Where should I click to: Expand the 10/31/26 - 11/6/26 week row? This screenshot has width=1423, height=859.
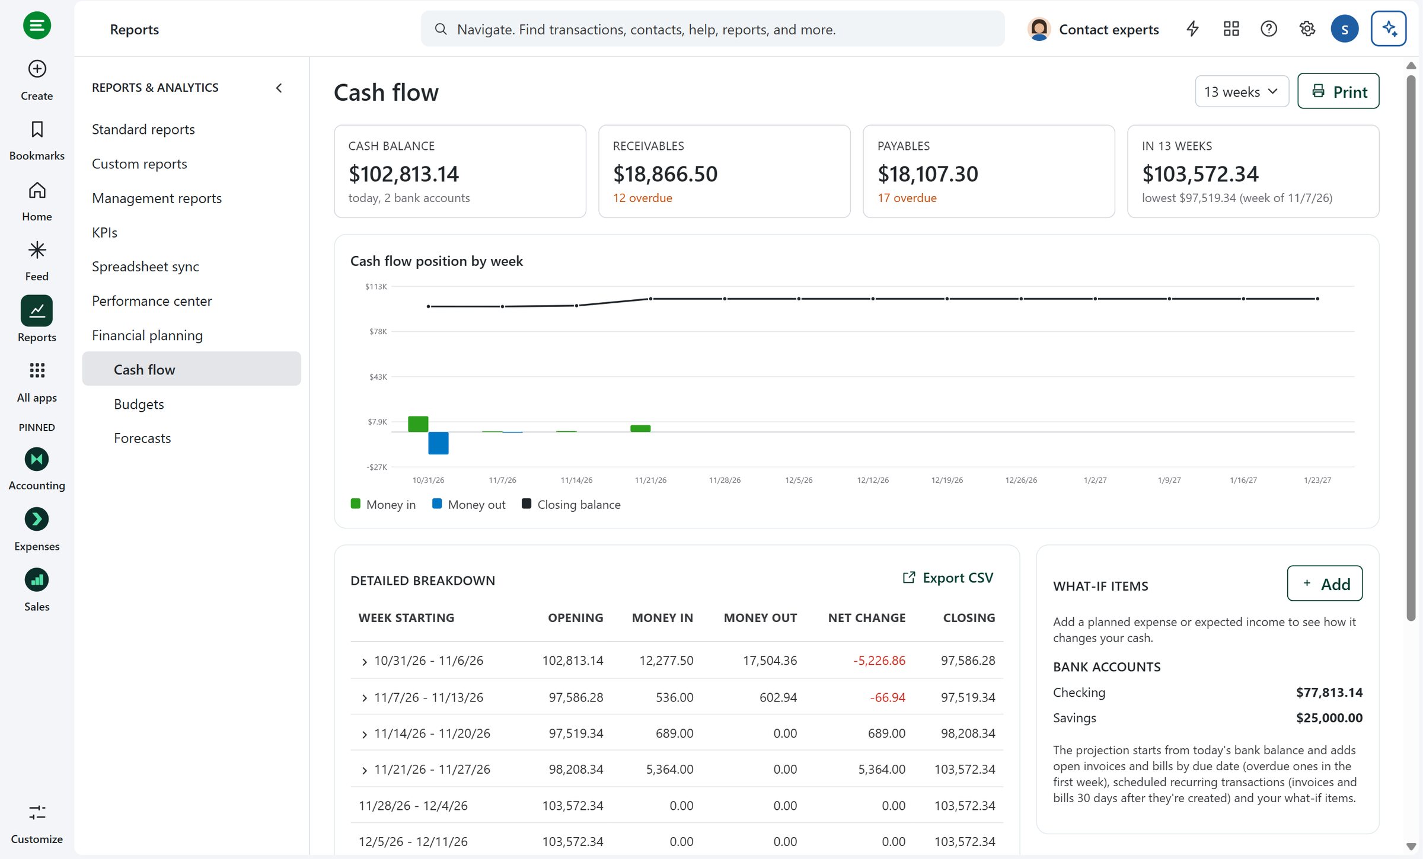364,662
